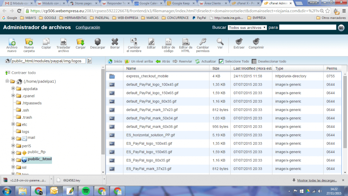
Task: Open the Todos sus archivos dropdown
Action: pos(247,28)
